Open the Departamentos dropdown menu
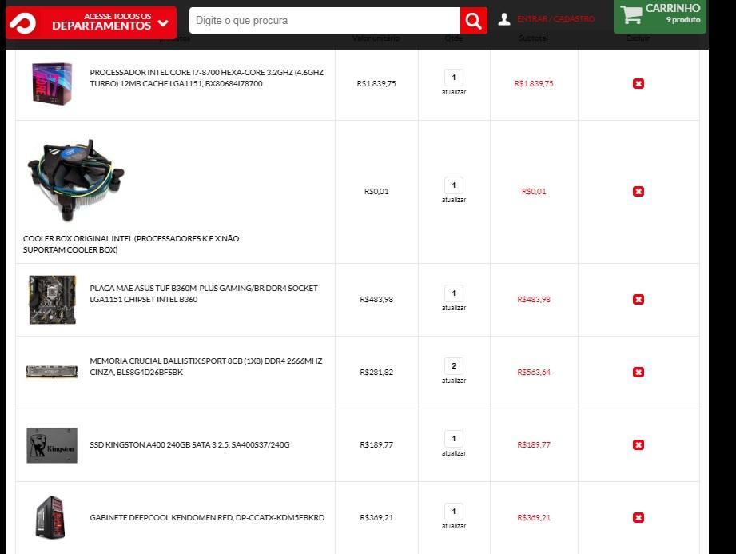Screen dimensions: 736x554 [x=91, y=22]
